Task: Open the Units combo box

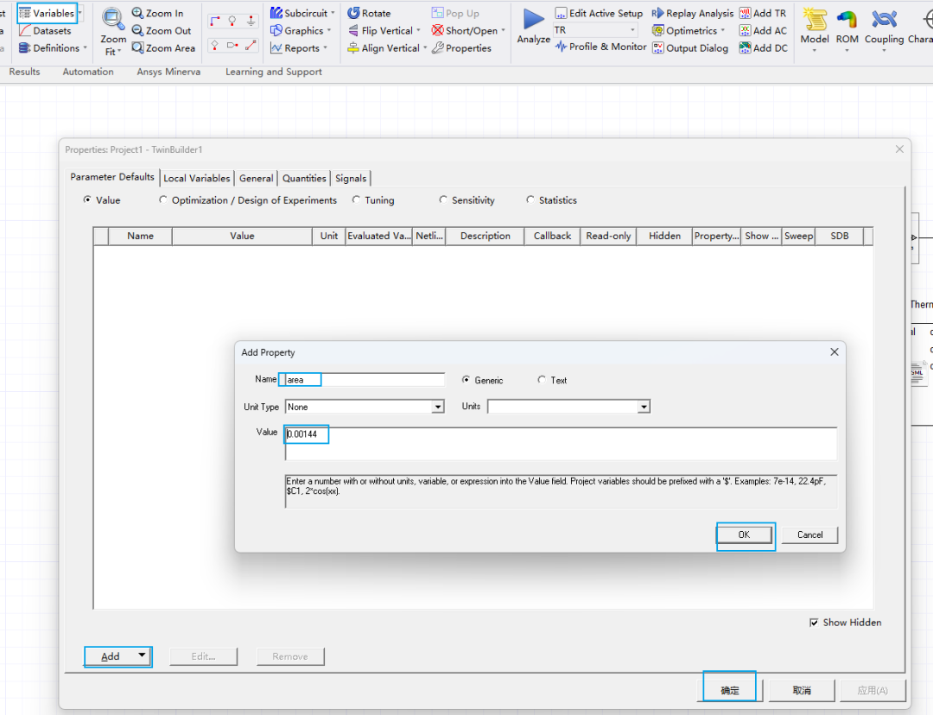Action: 644,407
